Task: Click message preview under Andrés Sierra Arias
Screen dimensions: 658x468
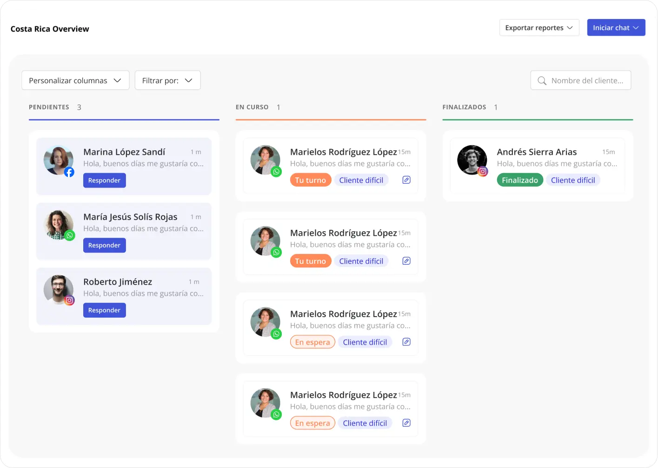Action: point(557,164)
